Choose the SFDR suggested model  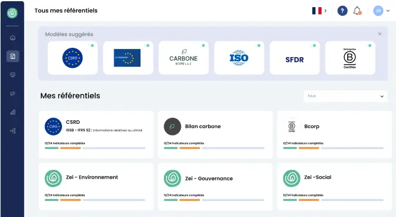coord(295,58)
